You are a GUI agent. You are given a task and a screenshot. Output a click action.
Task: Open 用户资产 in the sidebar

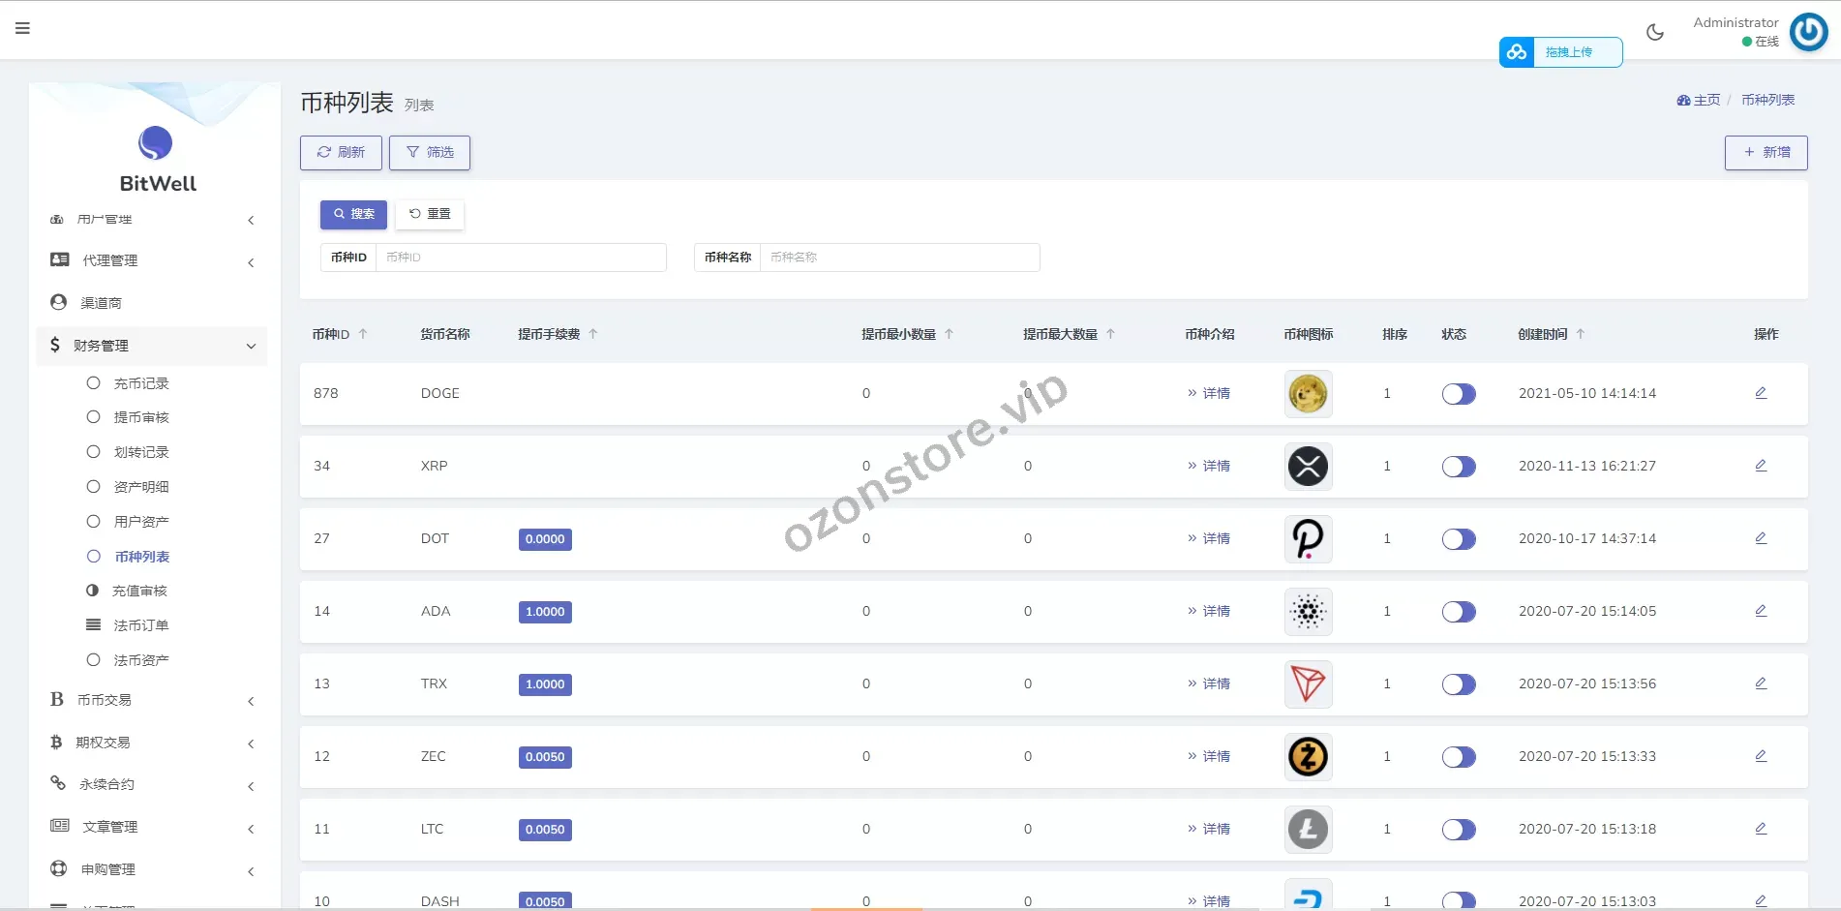pyautogui.click(x=141, y=522)
